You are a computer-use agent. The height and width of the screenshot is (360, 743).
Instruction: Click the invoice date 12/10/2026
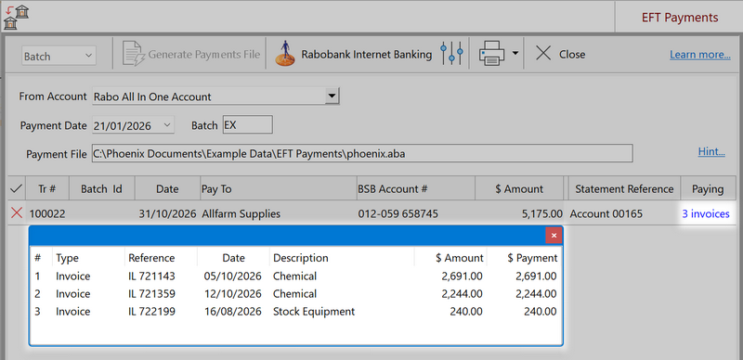[x=233, y=294]
